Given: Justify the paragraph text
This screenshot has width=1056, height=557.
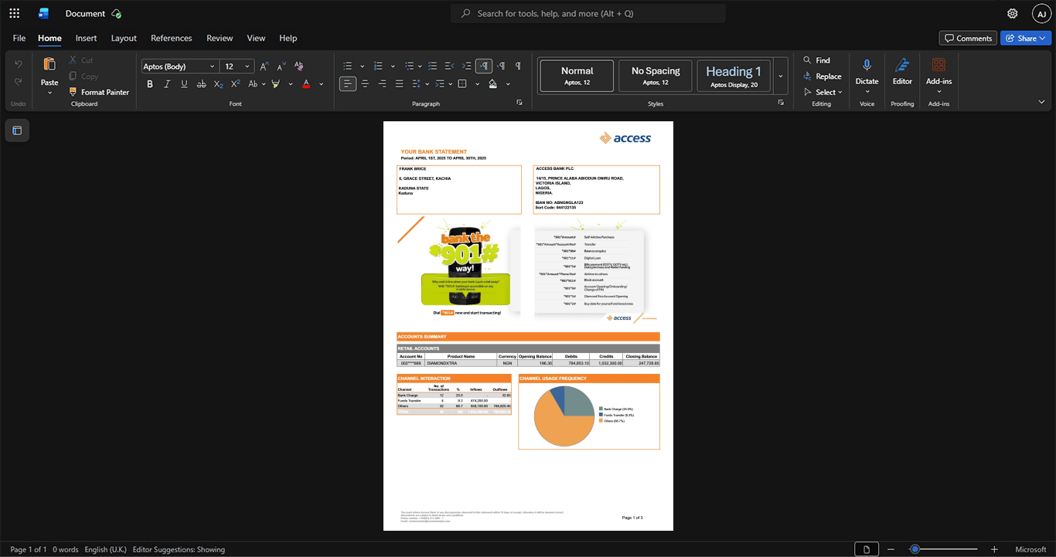Looking at the screenshot, I should (x=399, y=83).
